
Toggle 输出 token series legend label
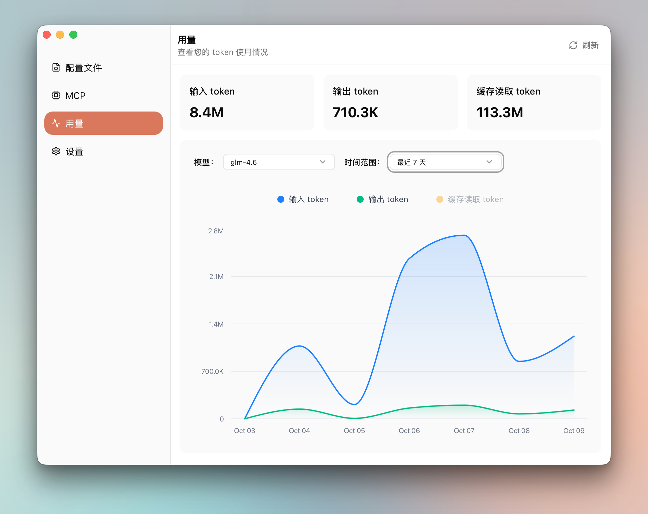point(388,199)
